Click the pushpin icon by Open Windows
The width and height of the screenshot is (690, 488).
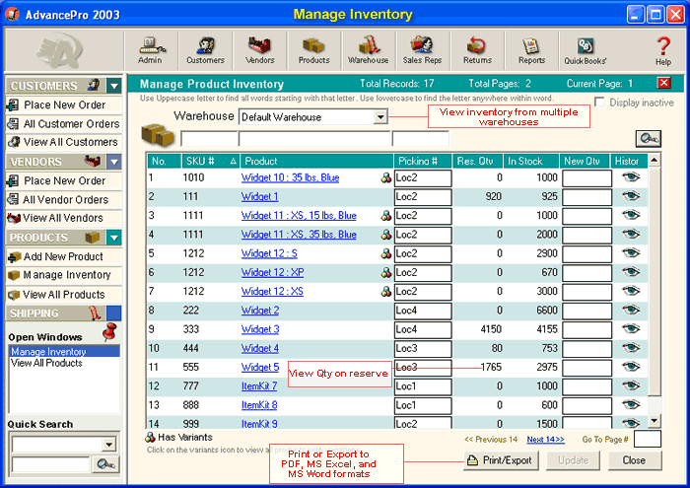[x=110, y=332]
